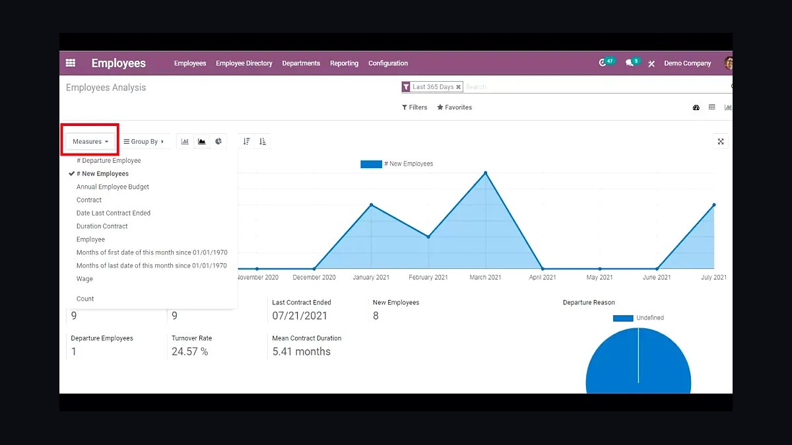Viewport: 792px width, 445px height.
Task: Open the Employee Directory menu
Action: [x=244, y=63]
